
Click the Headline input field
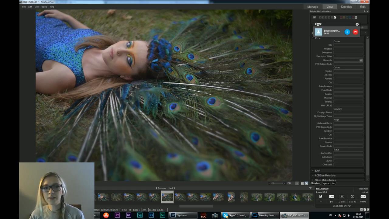(x=348, y=49)
